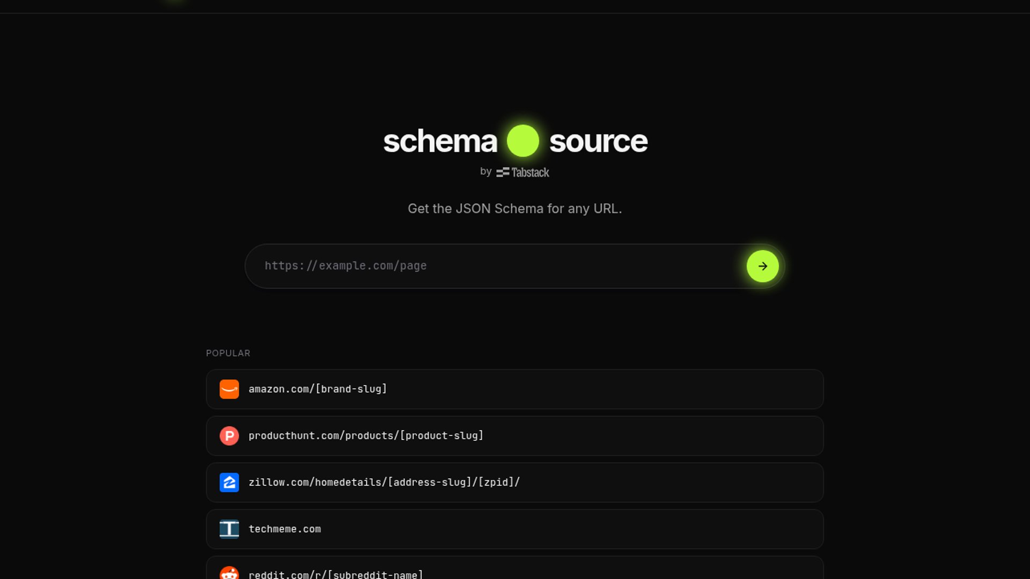Click the Tabstack logo mark
This screenshot has height=579, width=1030.
503,173
